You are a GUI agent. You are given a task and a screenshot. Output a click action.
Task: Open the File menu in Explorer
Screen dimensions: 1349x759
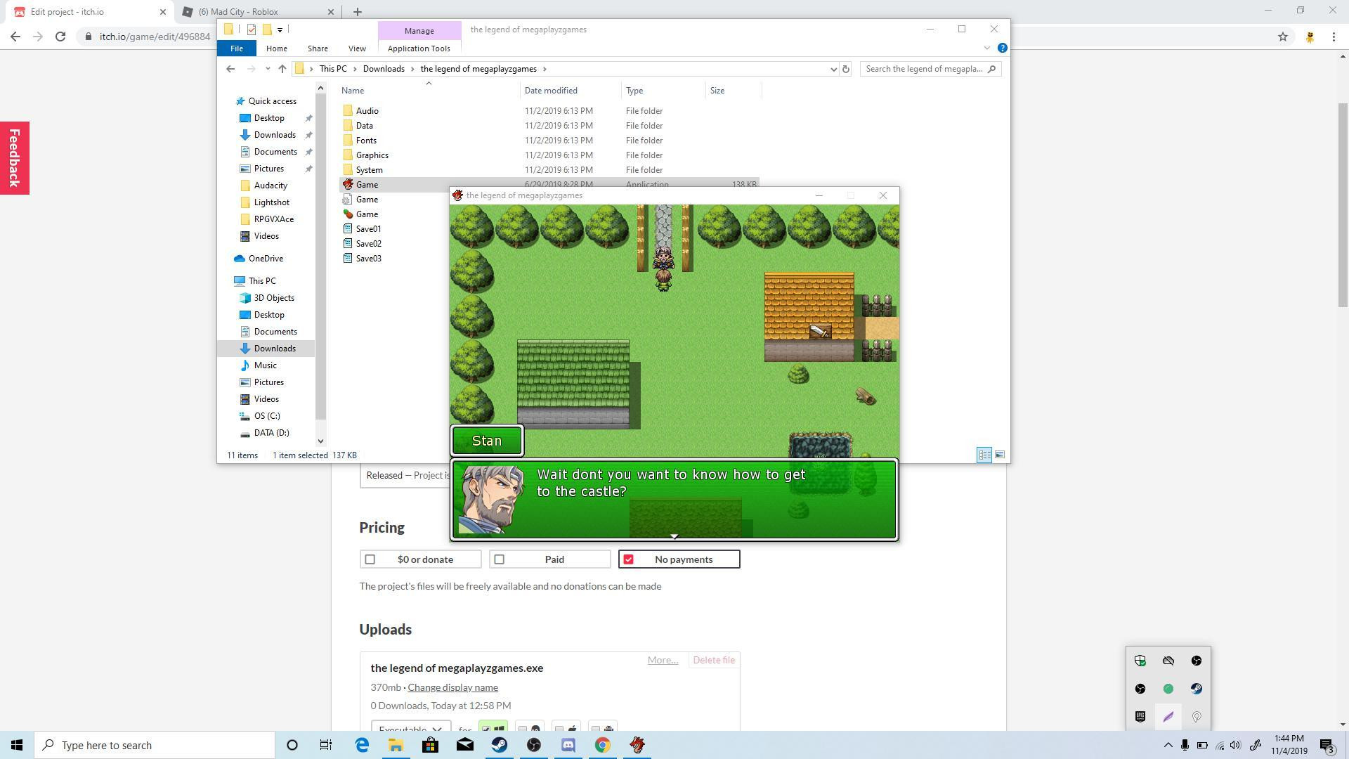236,48
